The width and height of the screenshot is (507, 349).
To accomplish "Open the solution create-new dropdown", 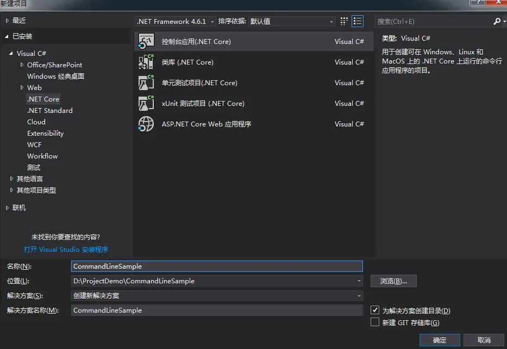I will (x=217, y=296).
